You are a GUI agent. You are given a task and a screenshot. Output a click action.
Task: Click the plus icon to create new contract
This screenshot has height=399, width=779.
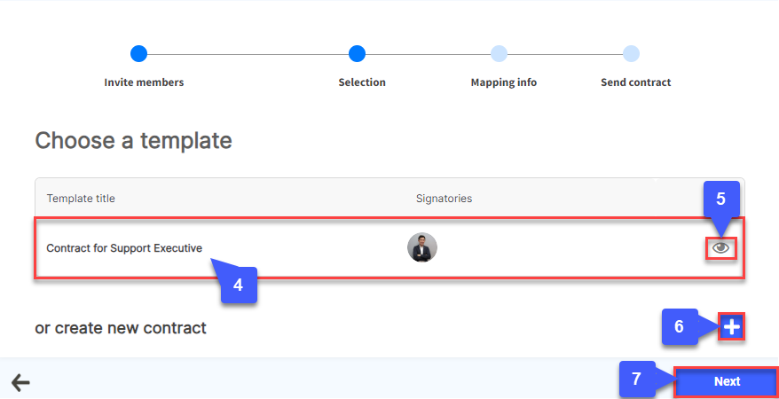[731, 327]
